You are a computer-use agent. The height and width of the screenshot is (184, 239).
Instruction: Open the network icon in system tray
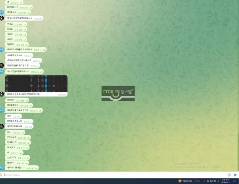[211, 181]
